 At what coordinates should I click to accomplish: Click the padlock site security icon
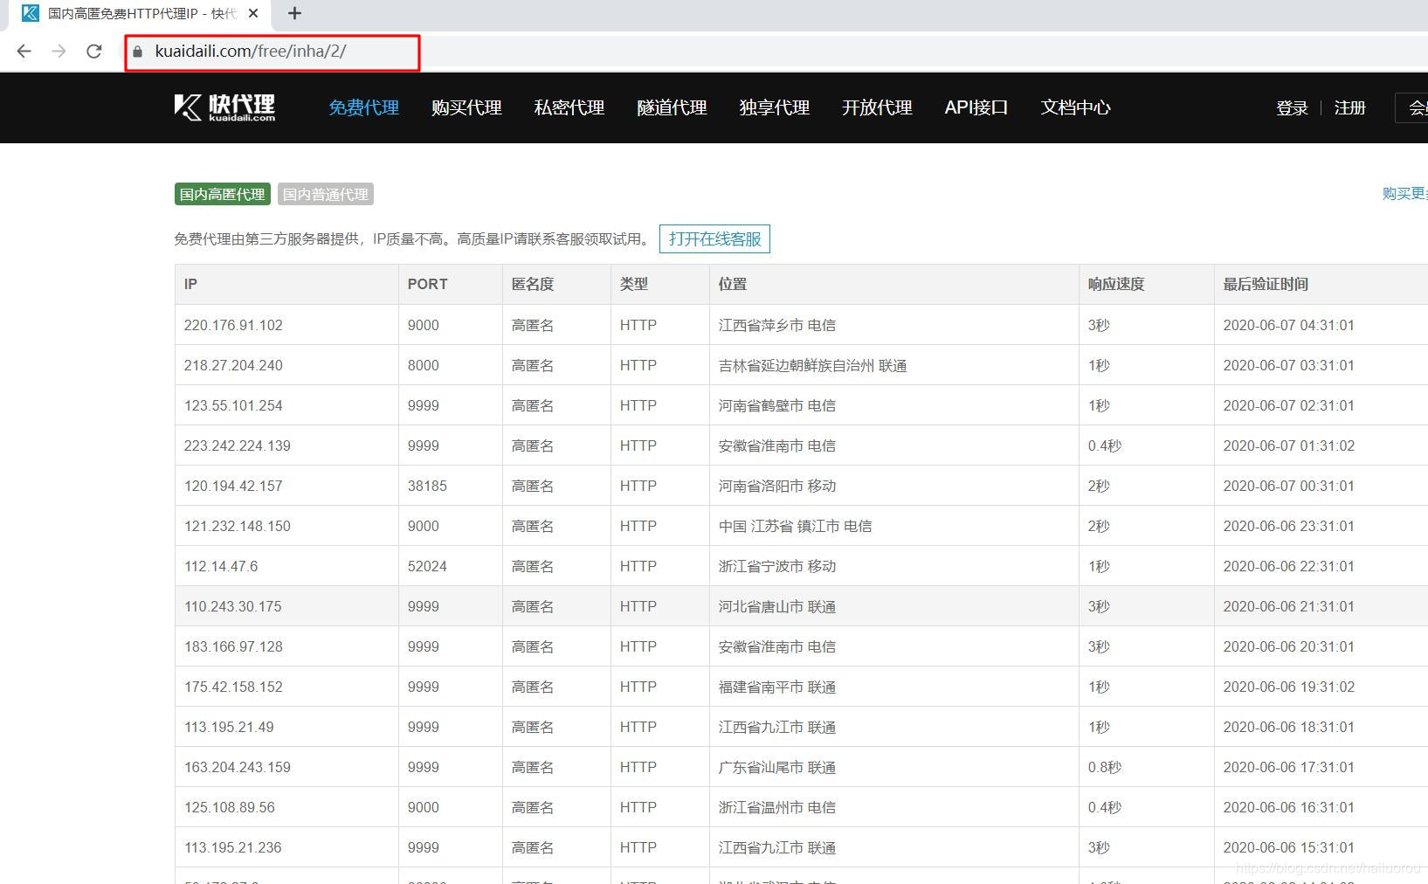pos(137,52)
